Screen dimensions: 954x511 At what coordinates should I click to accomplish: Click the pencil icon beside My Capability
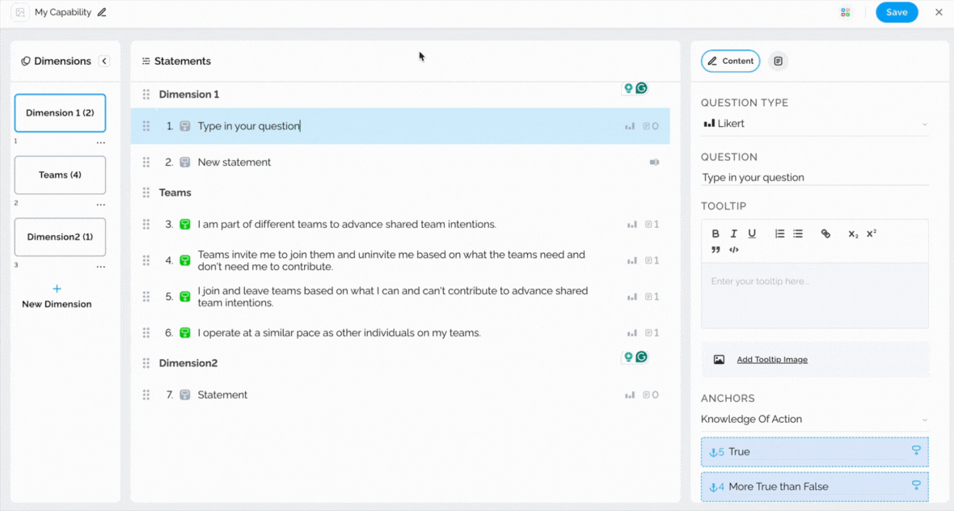pos(102,12)
